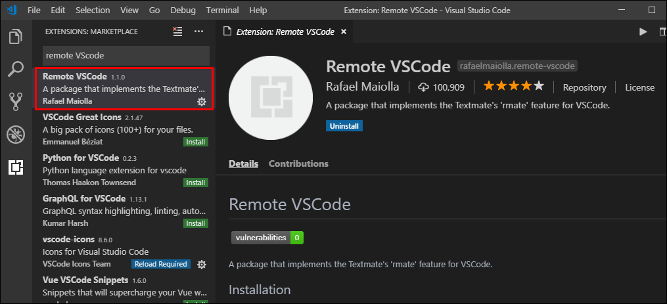
Task: Select the Extension: Remote VSCode editor tab
Action: [284, 32]
